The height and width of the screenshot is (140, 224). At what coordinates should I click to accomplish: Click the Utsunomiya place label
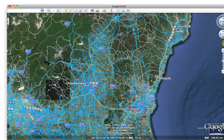click(x=75, y=83)
